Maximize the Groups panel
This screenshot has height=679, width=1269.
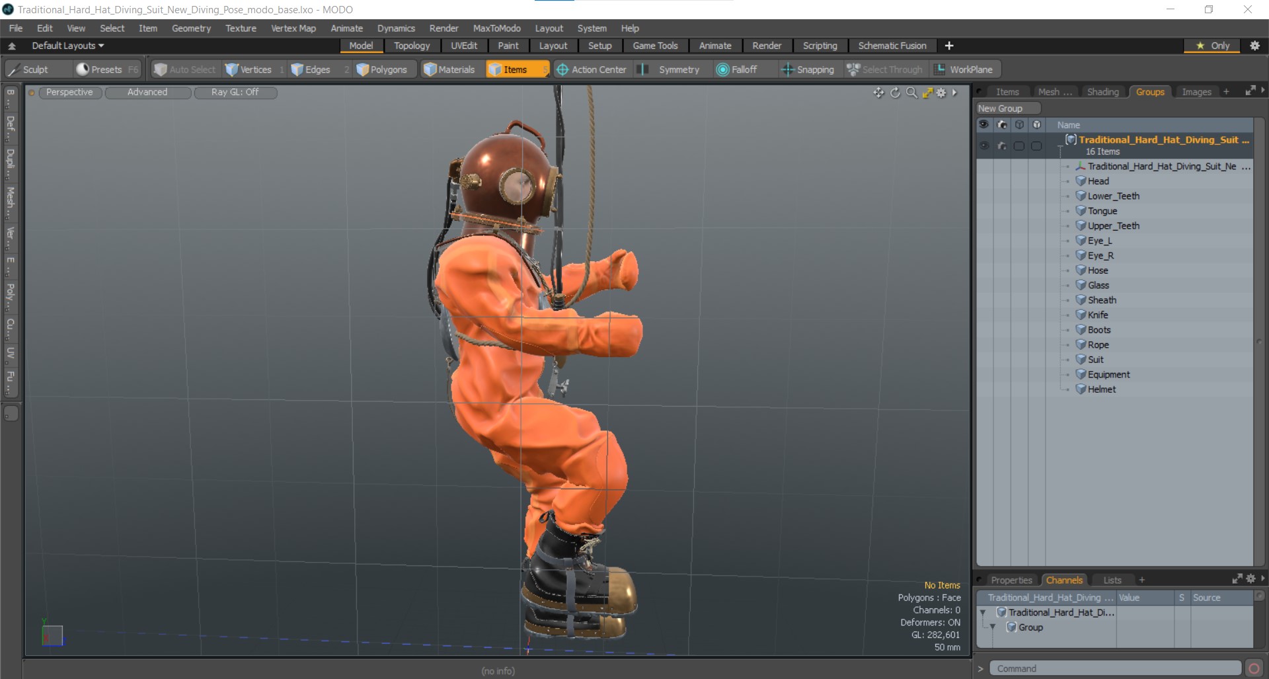click(x=1250, y=91)
